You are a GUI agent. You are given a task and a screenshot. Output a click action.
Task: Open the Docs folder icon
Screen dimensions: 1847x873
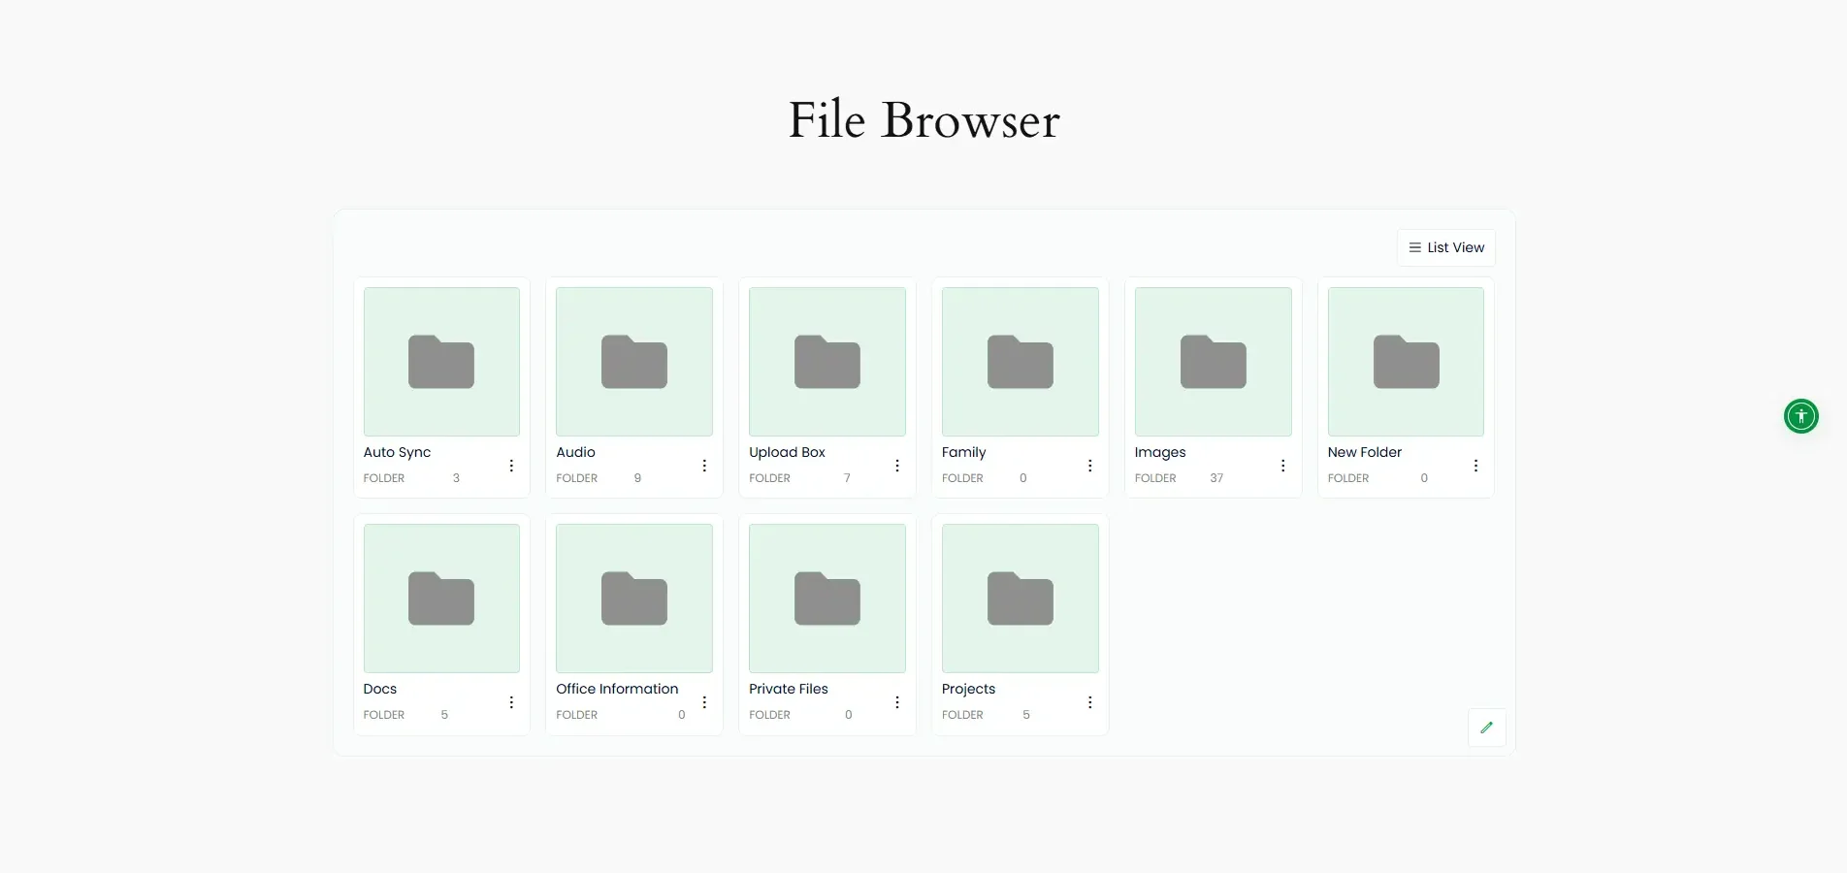(x=441, y=598)
